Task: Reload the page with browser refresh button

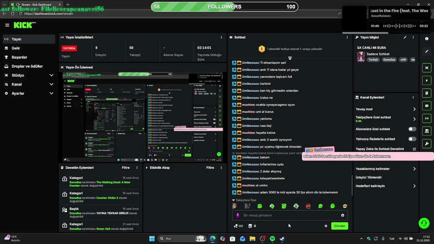Action: 13,14
